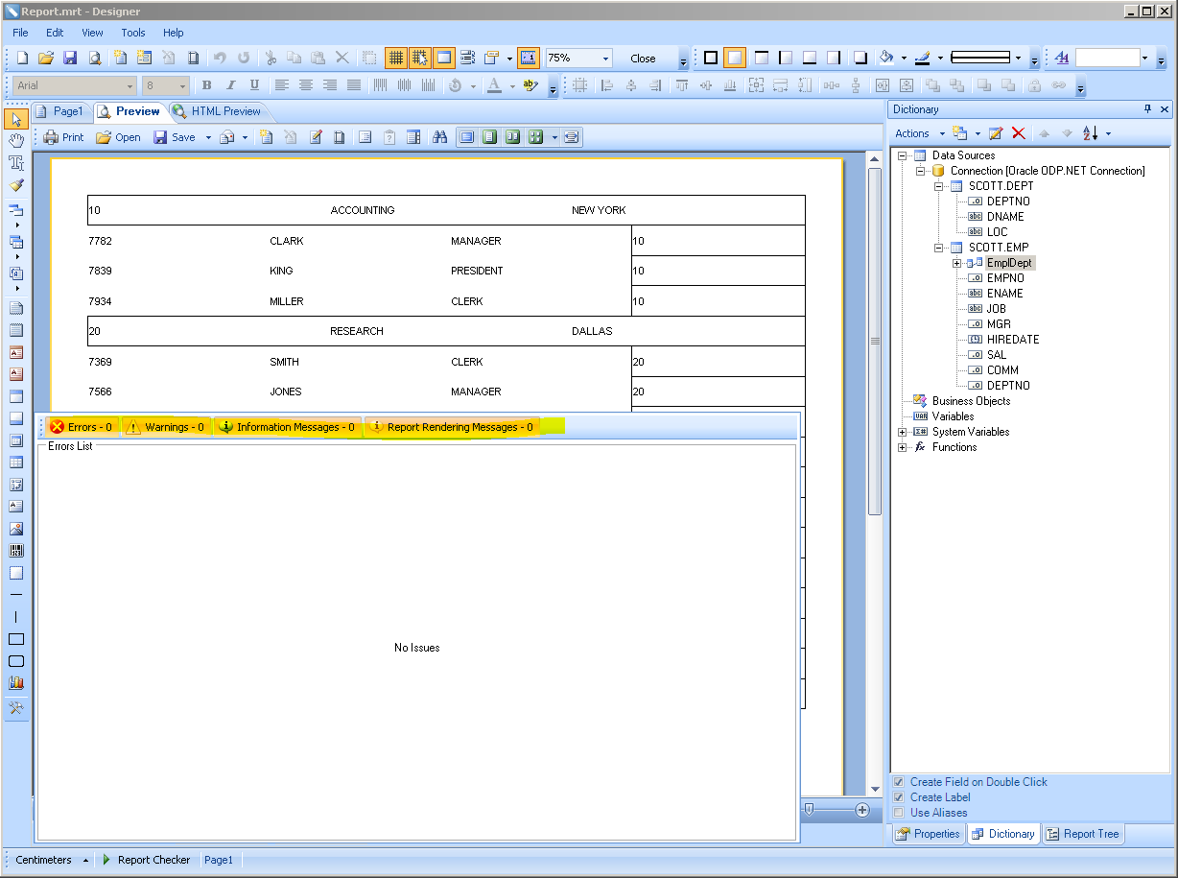Screen dimensions: 1178x878
Task: Click the border color pen icon
Action: (x=923, y=59)
